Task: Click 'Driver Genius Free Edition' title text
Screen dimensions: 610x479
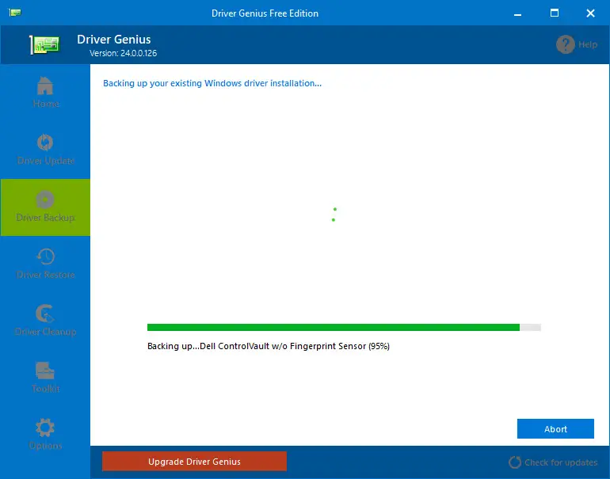Action: [x=265, y=13]
